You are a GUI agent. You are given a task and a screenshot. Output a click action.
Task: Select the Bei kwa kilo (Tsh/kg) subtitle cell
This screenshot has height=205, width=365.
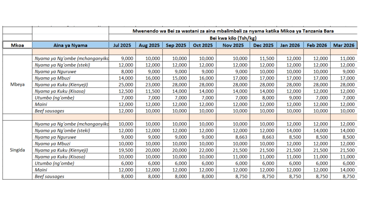(x=233, y=38)
